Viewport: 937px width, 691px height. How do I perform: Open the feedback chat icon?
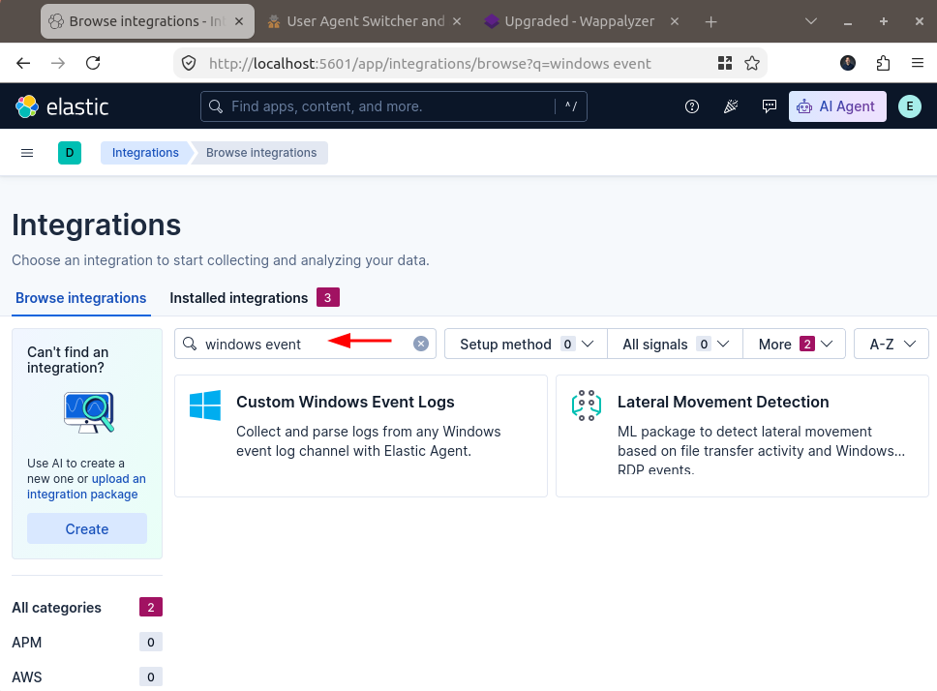(x=770, y=106)
